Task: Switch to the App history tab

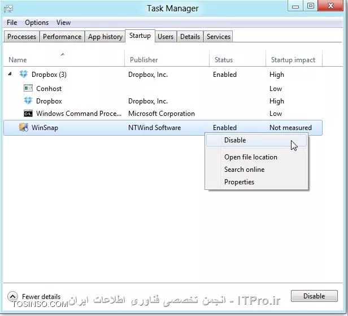Action: [x=105, y=36]
